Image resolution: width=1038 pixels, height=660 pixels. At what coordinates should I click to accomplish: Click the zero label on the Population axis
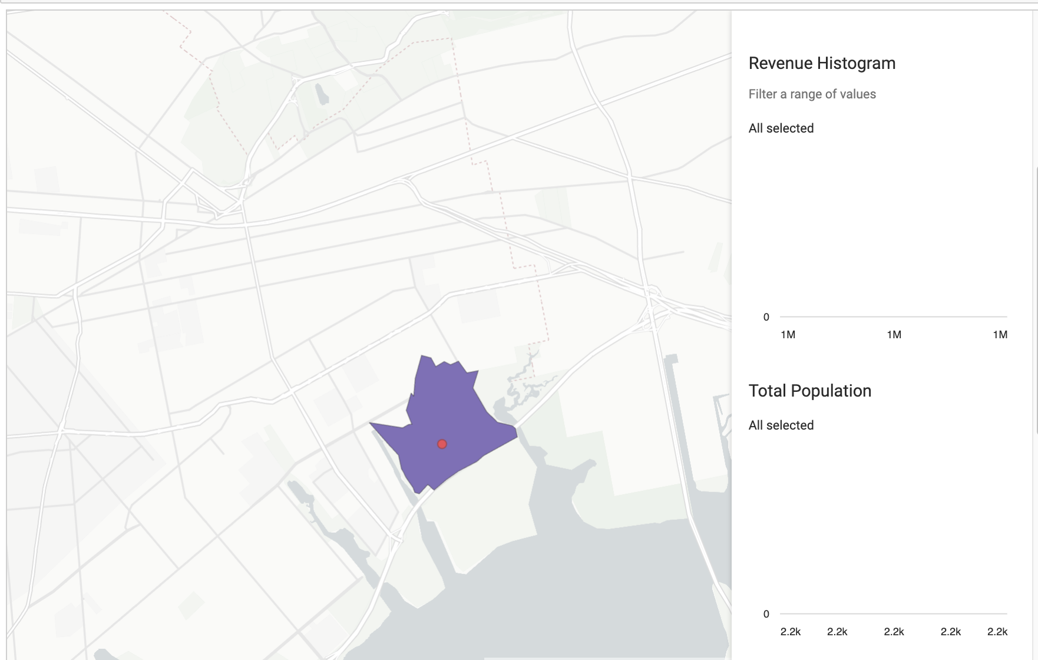click(766, 613)
